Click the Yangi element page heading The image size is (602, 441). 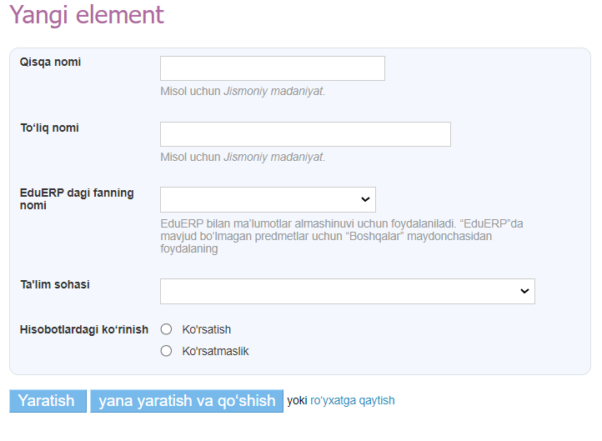pyautogui.click(x=87, y=14)
